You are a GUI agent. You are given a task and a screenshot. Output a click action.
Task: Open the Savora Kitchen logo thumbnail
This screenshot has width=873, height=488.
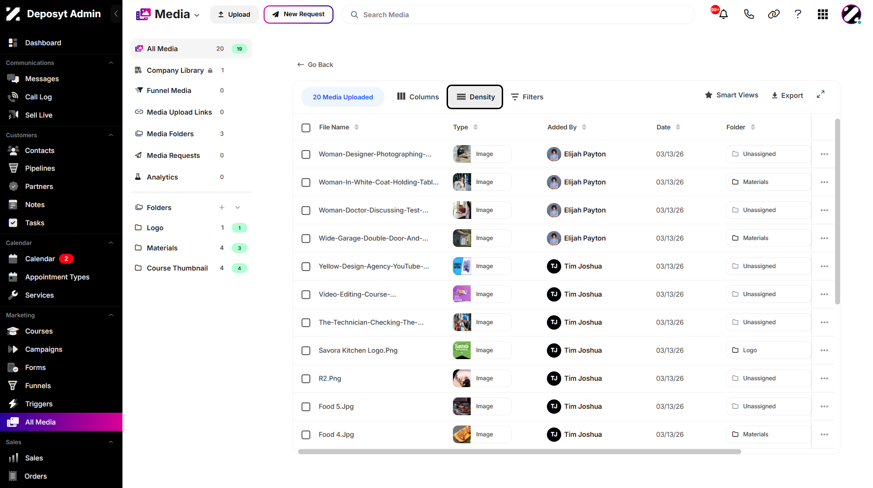point(462,350)
